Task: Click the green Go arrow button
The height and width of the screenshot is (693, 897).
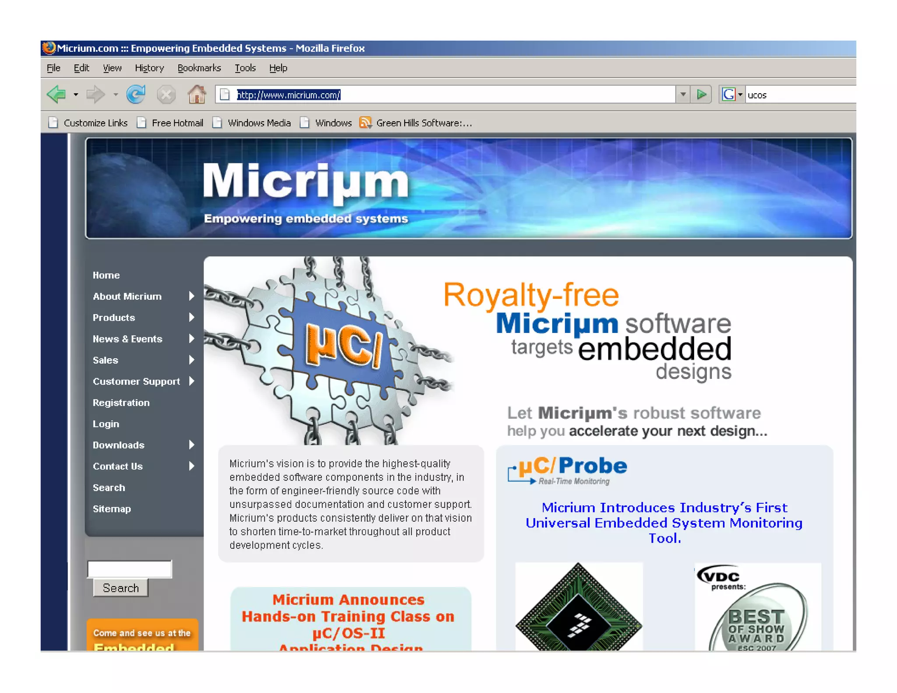Action: click(701, 95)
